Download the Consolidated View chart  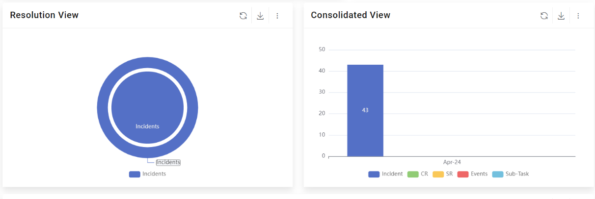(561, 16)
